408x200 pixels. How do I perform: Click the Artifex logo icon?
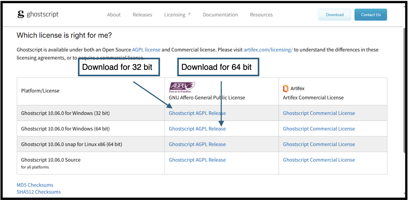click(286, 88)
